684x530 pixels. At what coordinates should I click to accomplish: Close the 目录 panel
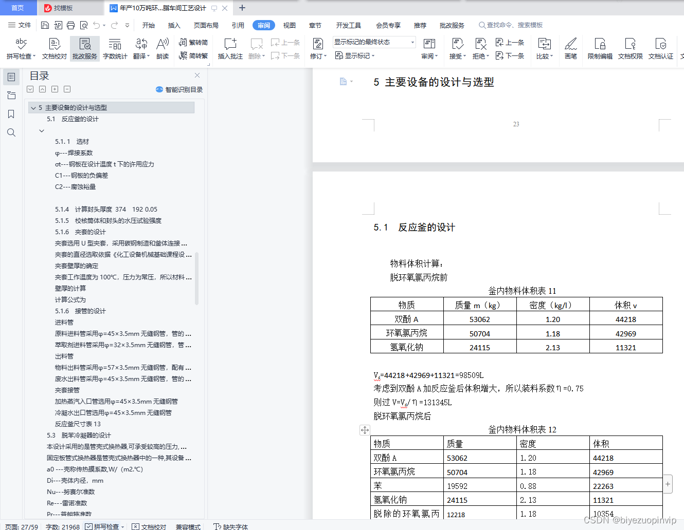coord(197,75)
